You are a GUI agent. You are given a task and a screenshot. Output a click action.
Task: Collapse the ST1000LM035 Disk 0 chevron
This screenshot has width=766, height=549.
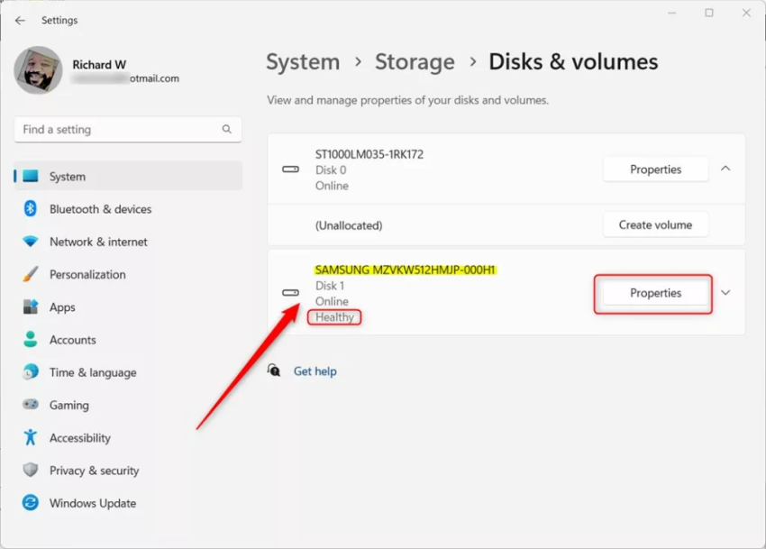tap(725, 169)
